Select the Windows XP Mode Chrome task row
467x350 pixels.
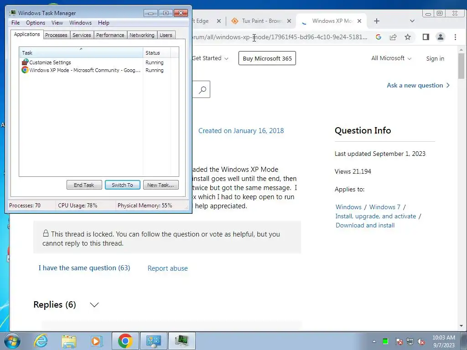[x=99, y=70]
